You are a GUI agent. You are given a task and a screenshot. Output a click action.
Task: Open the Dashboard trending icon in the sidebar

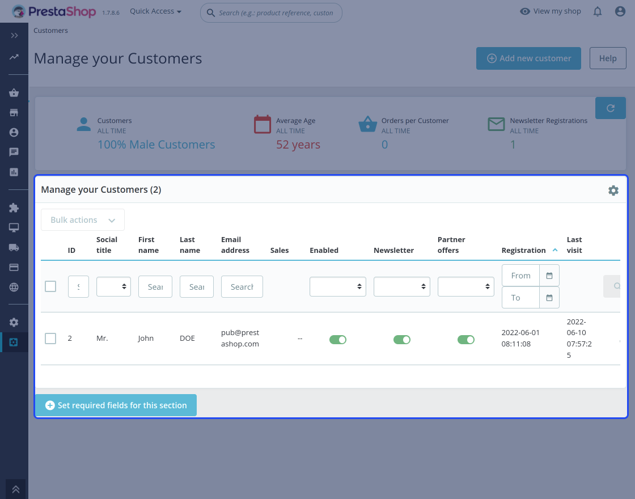point(14,57)
